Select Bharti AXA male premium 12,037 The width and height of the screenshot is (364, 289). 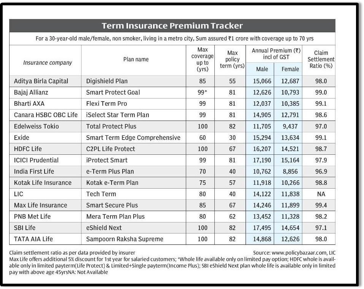262,104
